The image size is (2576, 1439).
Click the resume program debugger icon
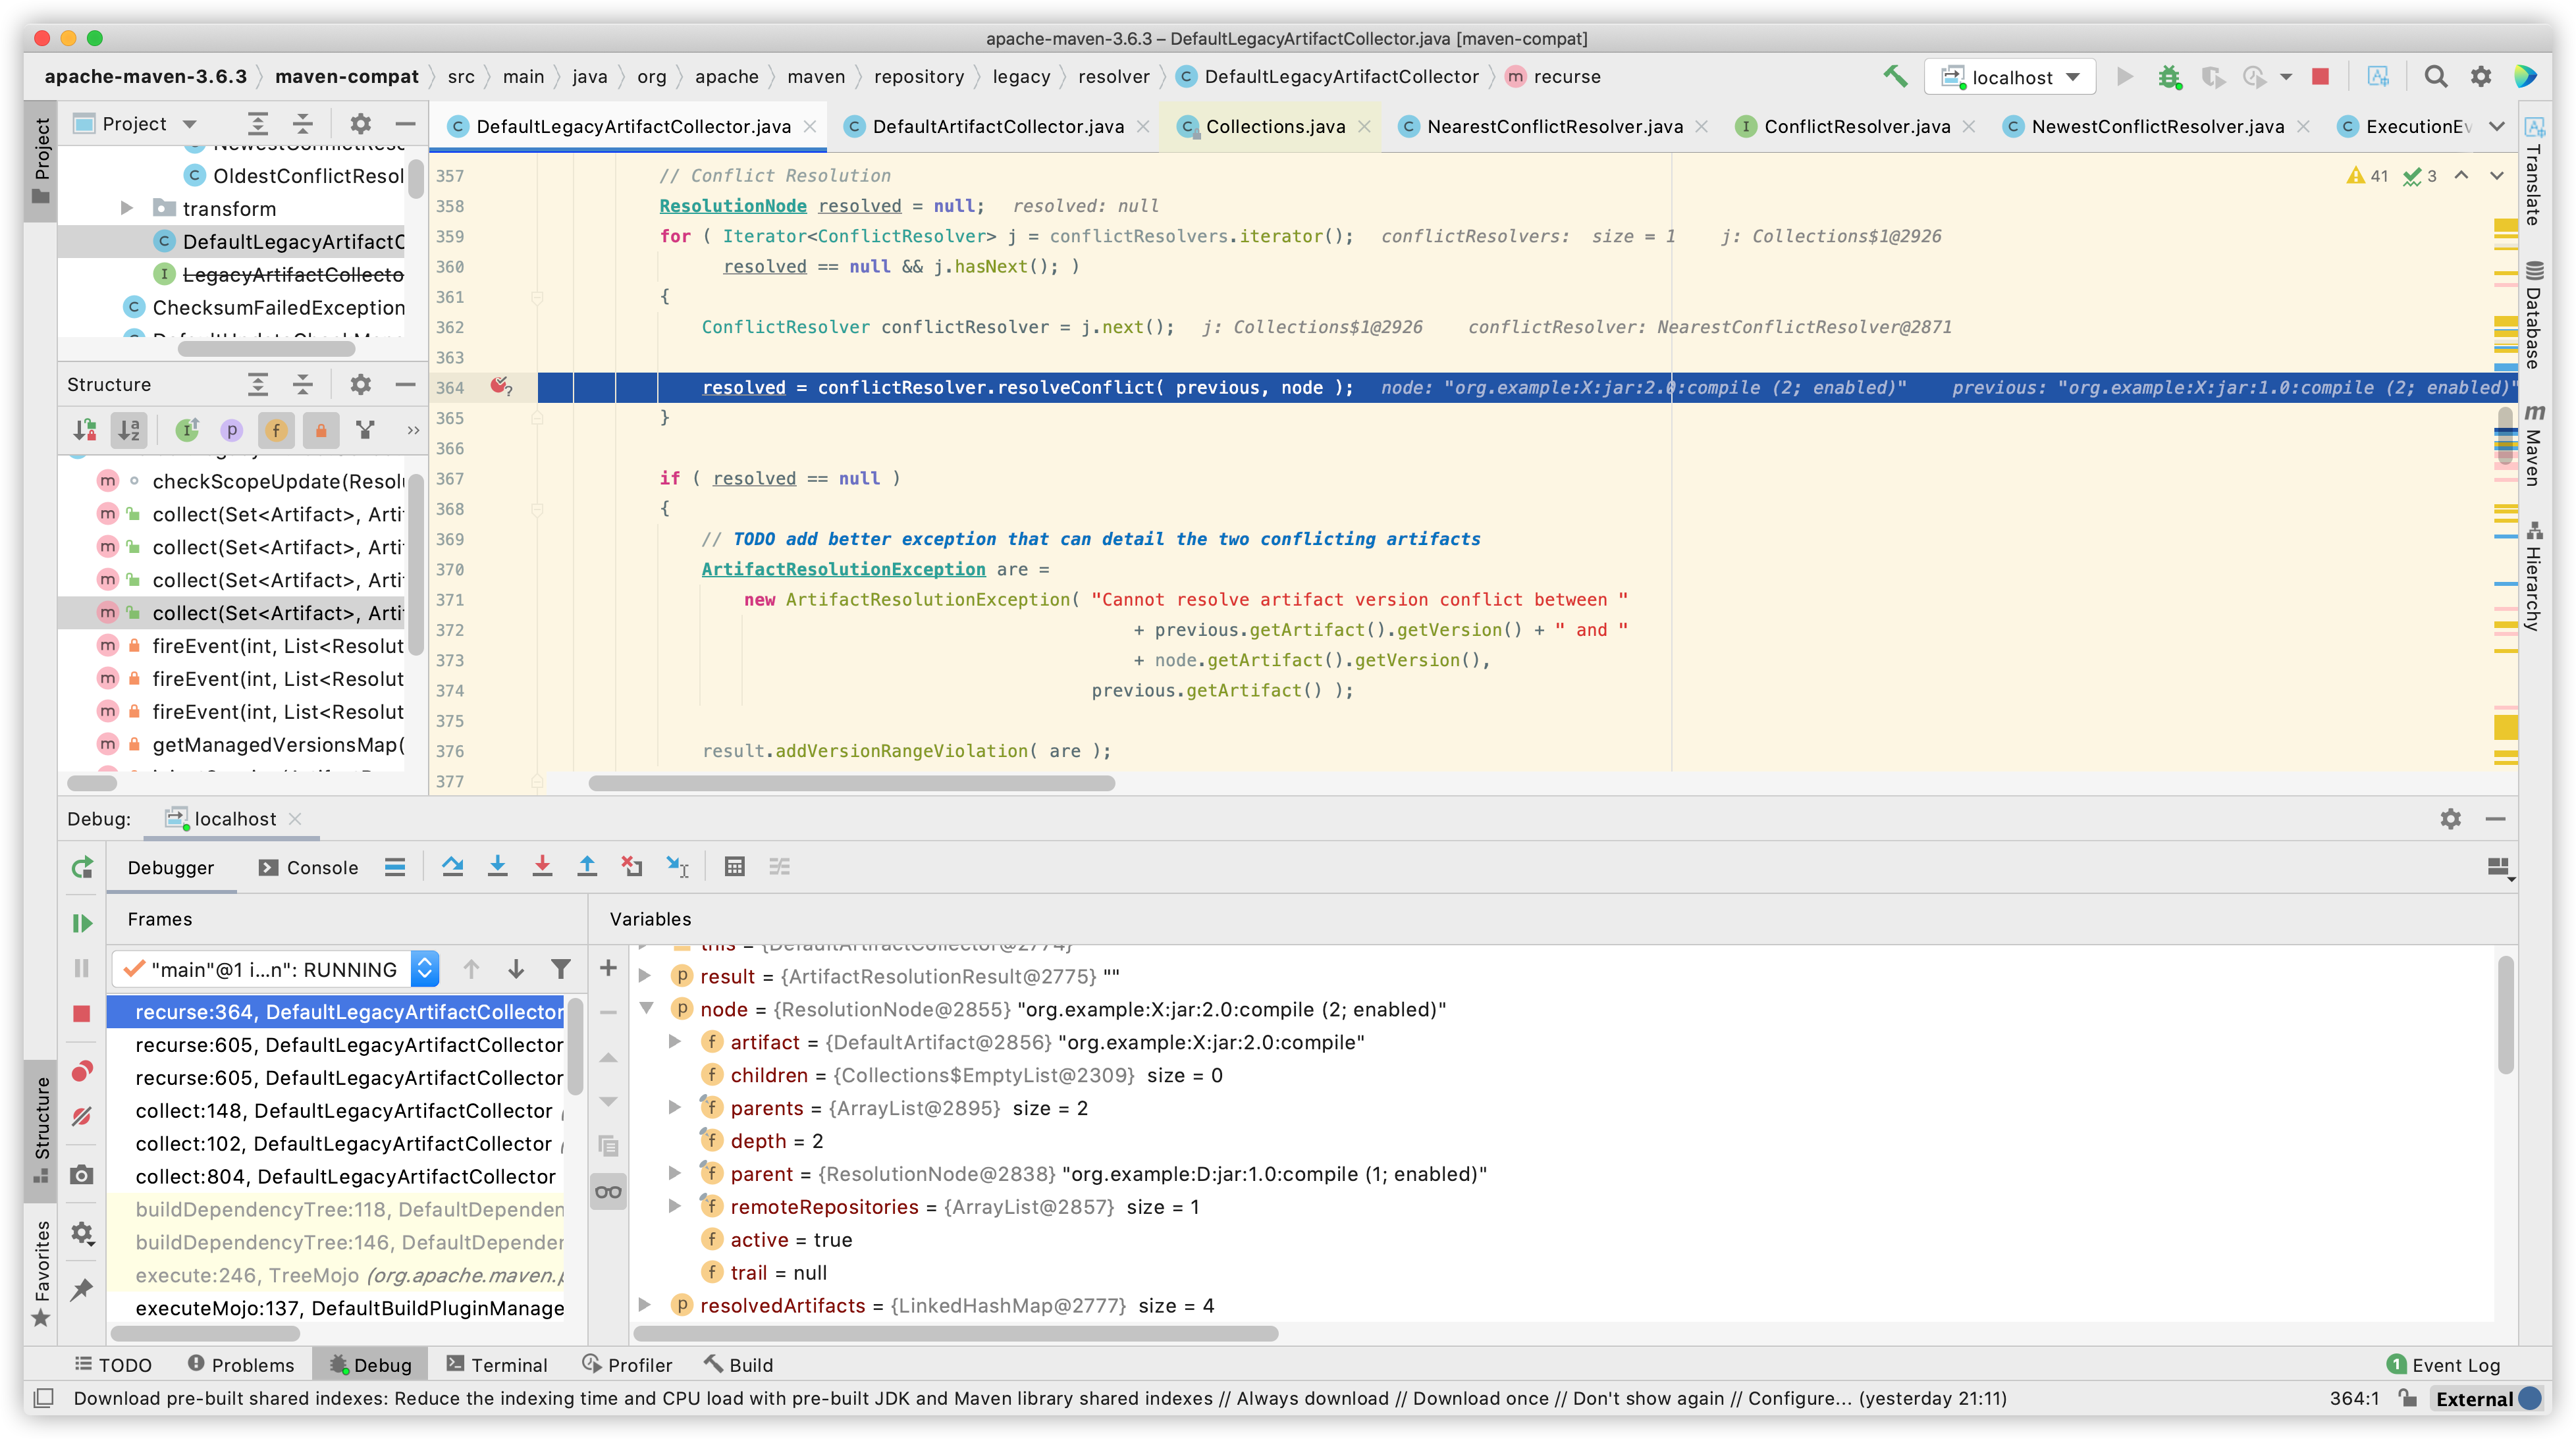pos(83,919)
